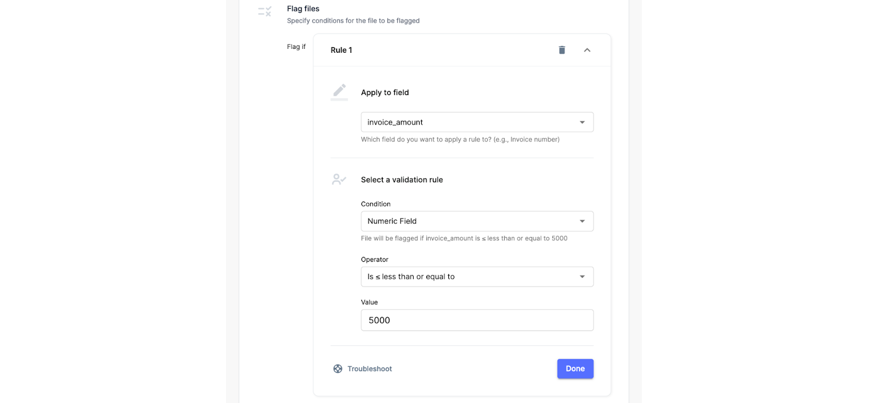Screen dimensions: 880x403
Task: Click the Troubleshoot lifebuoy icon
Action: 338,369
